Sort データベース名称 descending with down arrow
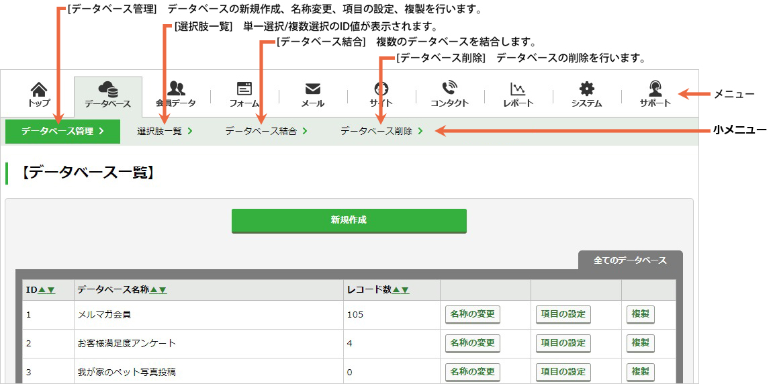 [x=163, y=290]
